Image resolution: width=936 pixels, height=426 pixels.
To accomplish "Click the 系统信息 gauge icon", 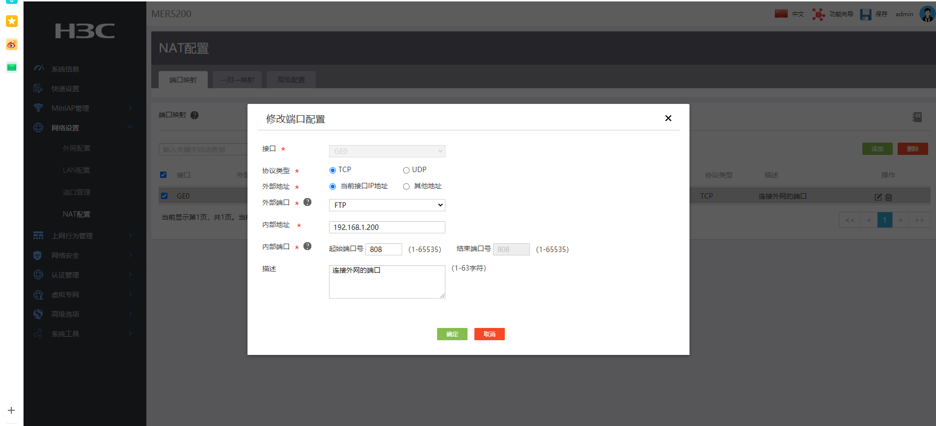I will [38, 69].
